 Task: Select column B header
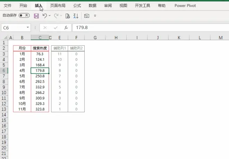tap(22, 38)
